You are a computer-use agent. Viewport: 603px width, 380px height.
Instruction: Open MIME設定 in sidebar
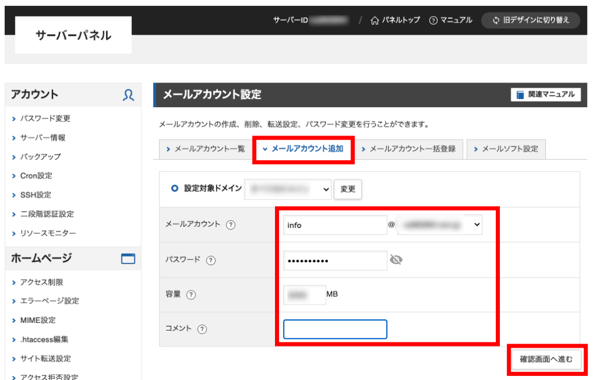pos(38,320)
